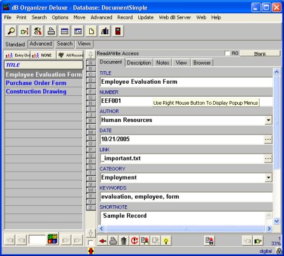Click the up arrow above alphabet index
This screenshot has height=256, width=284.
90,55
